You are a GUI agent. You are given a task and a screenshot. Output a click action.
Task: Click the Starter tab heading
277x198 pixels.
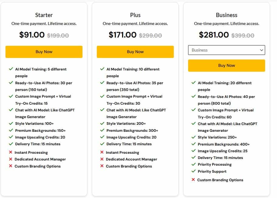[x=44, y=15]
